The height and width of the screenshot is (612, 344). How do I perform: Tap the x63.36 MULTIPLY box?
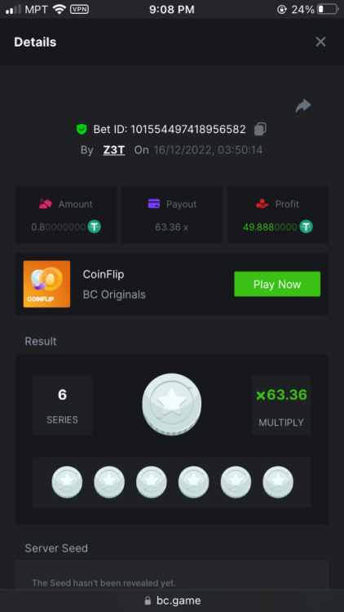click(281, 405)
